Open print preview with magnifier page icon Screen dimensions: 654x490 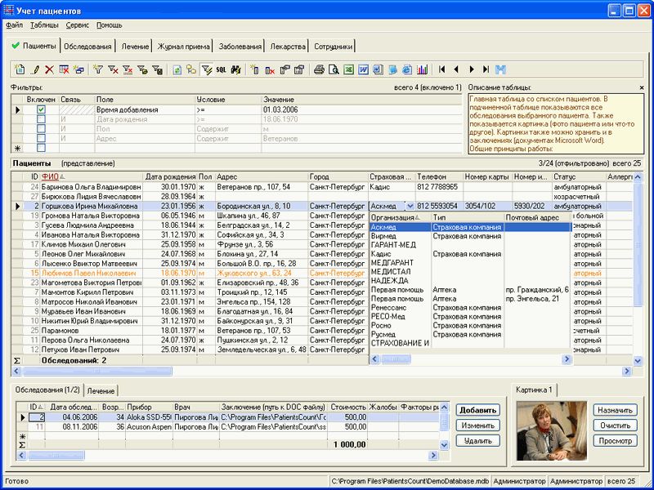(x=334, y=69)
